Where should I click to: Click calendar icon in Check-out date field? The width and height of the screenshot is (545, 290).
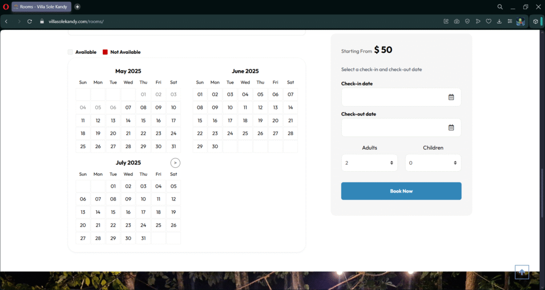pos(451,127)
